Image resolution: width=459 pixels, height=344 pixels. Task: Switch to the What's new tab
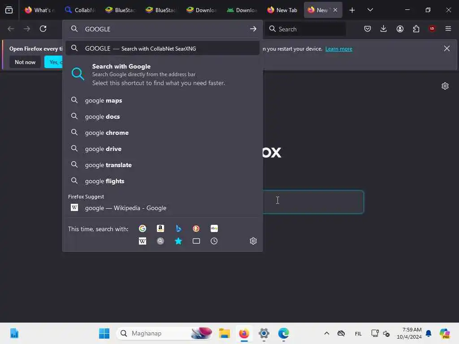click(x=39, y=10)
